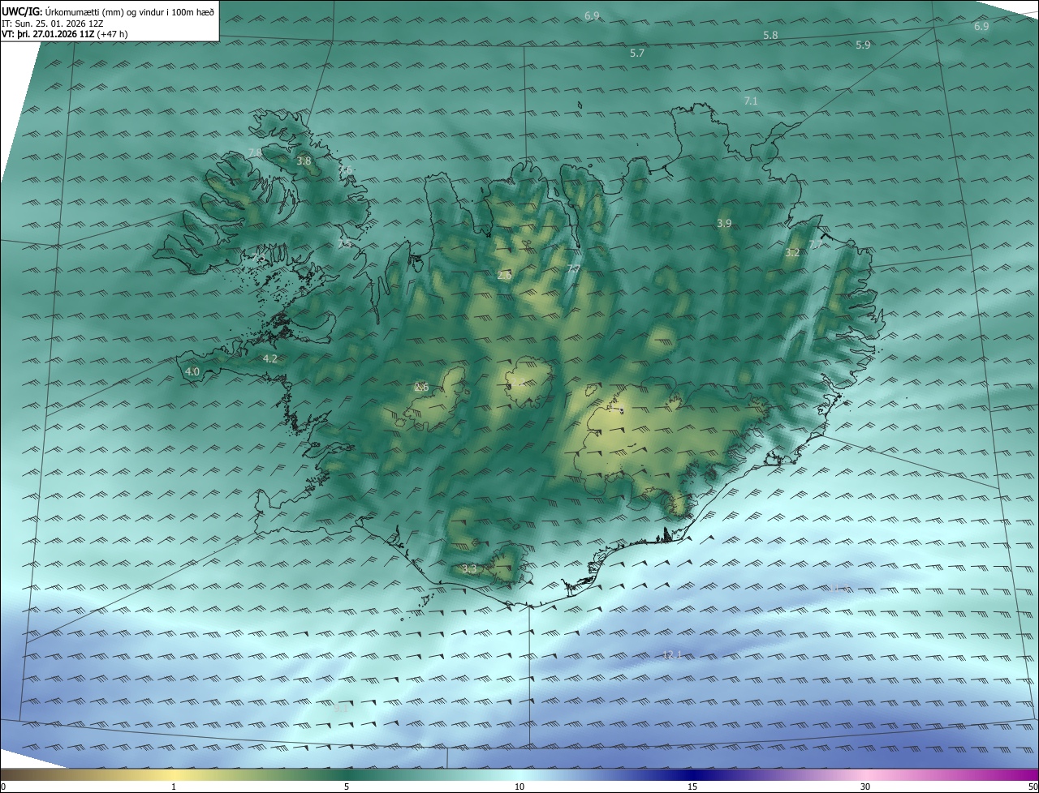The height and width of the screenshot is (793, 1039).
Task: Click the 7.8 value label
Action: 255,152
